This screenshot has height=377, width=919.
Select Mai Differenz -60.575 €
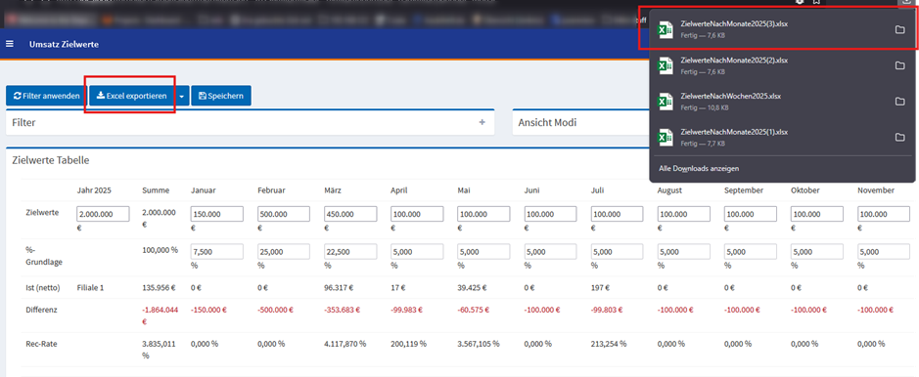coord(474,310)
